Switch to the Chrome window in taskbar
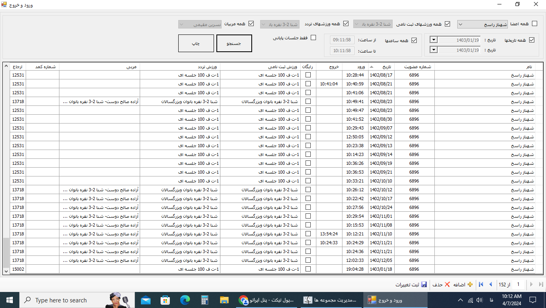Image resolution: width=546 pixels, height=308 pixels. coord(266,300)
